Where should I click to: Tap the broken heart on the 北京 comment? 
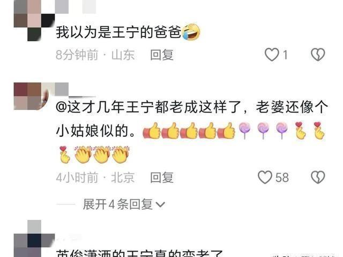[x=318, y=177]
